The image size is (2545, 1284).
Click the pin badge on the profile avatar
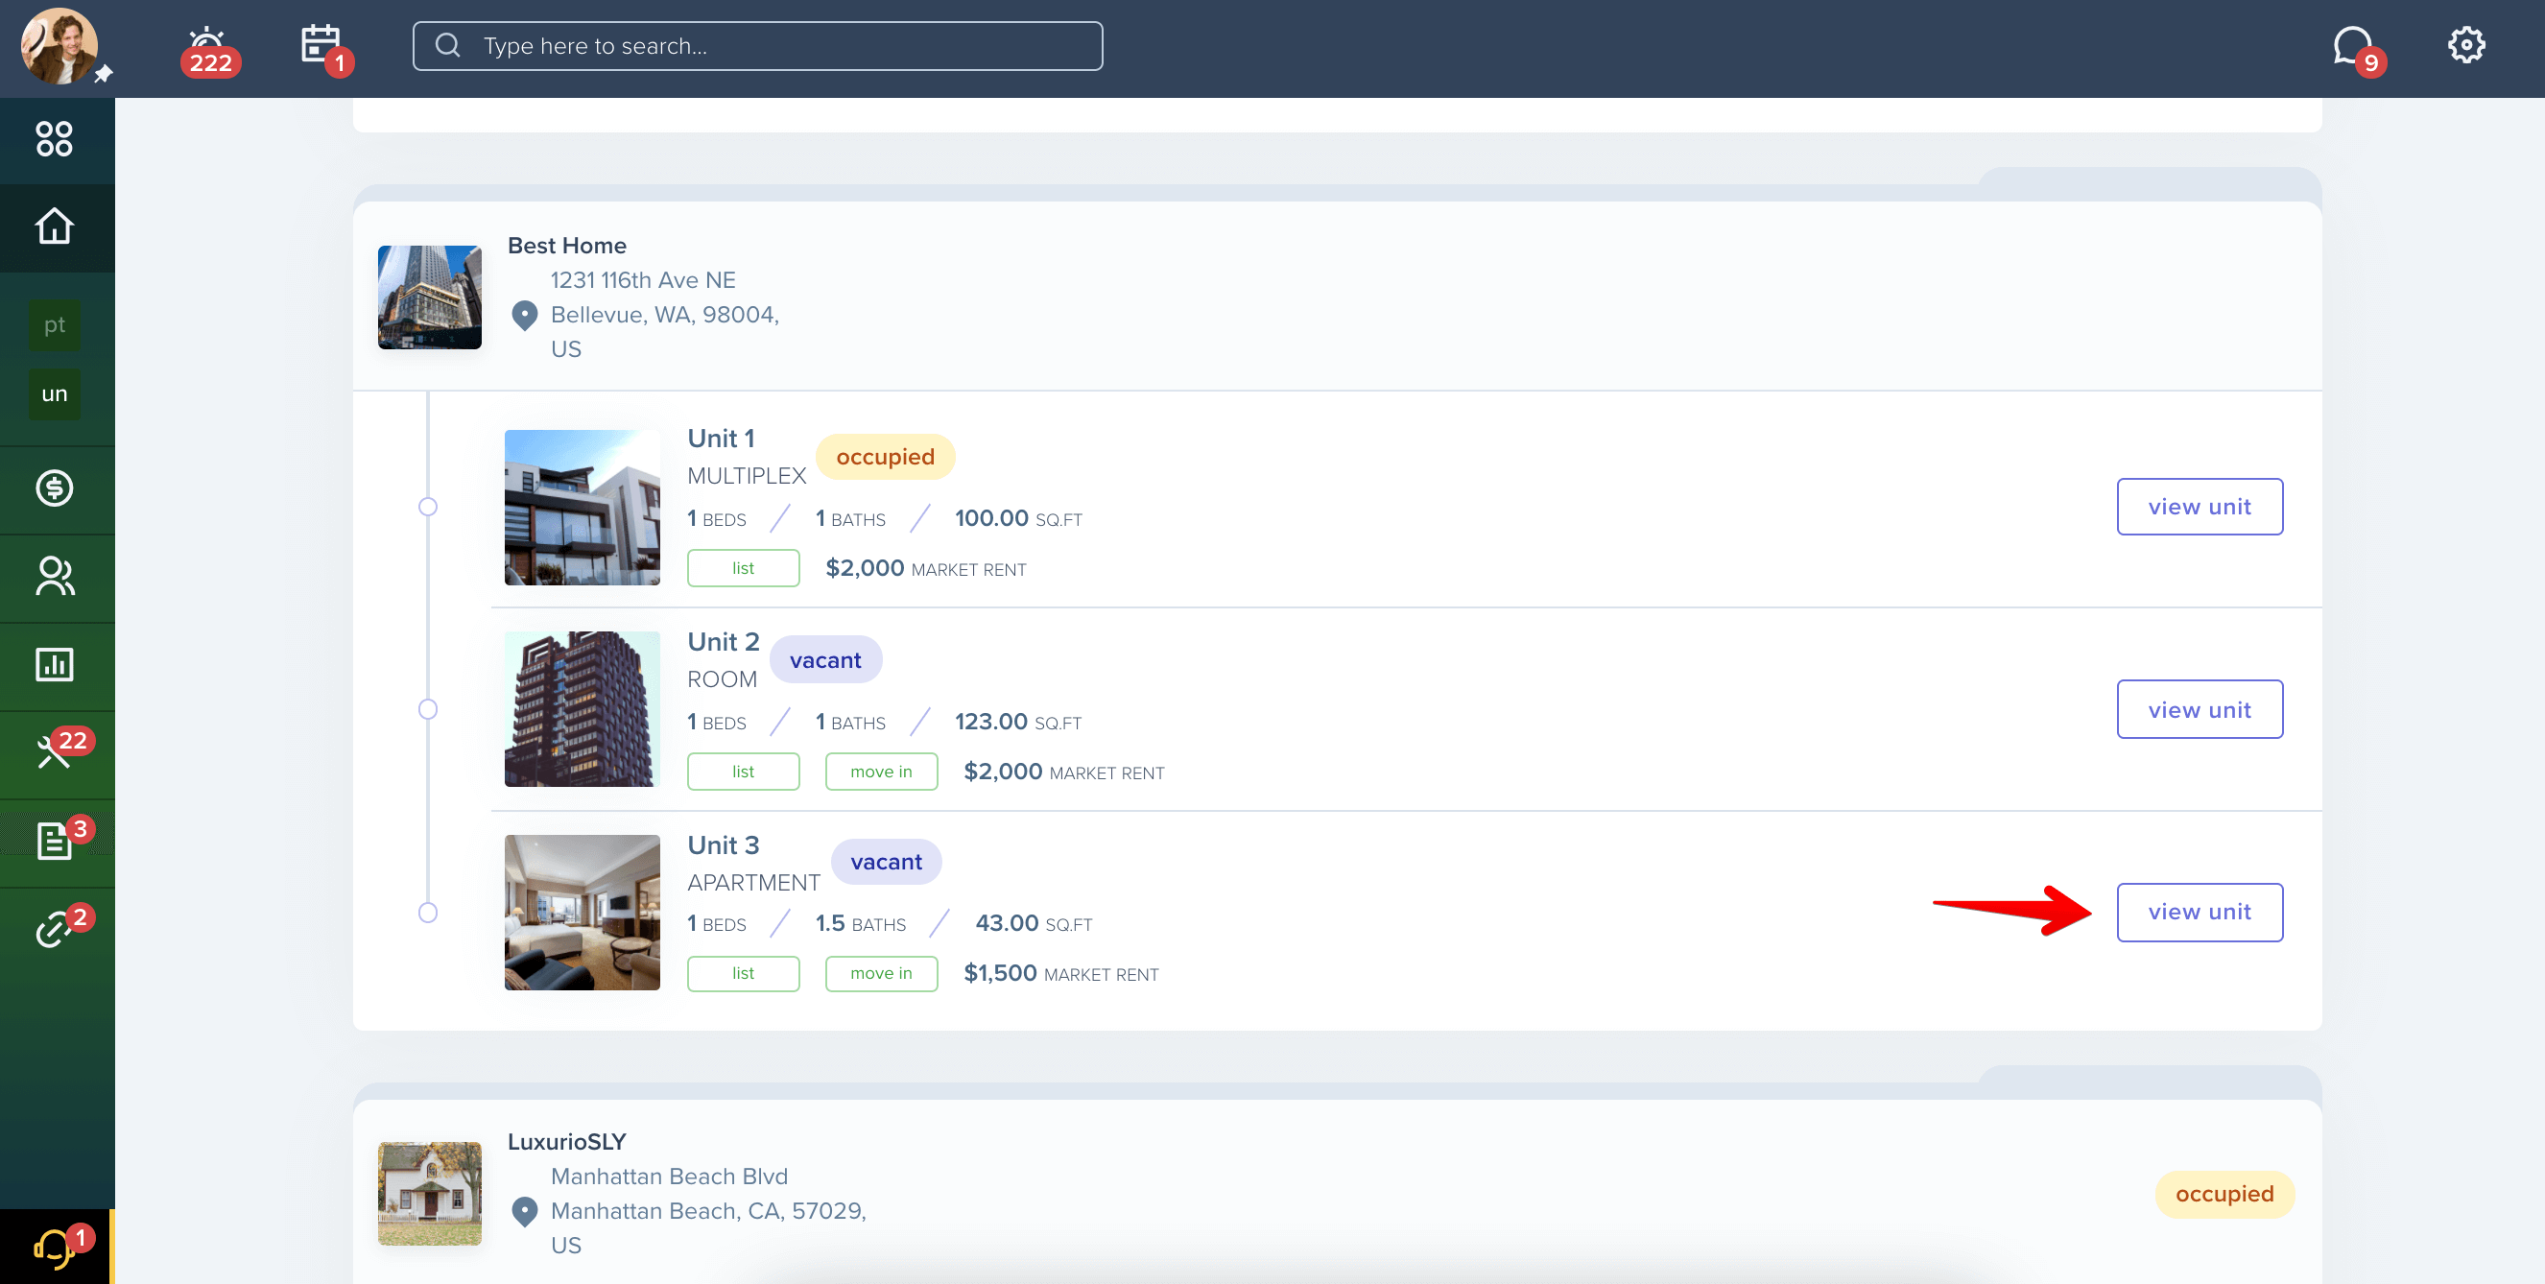tap(103, 74)
